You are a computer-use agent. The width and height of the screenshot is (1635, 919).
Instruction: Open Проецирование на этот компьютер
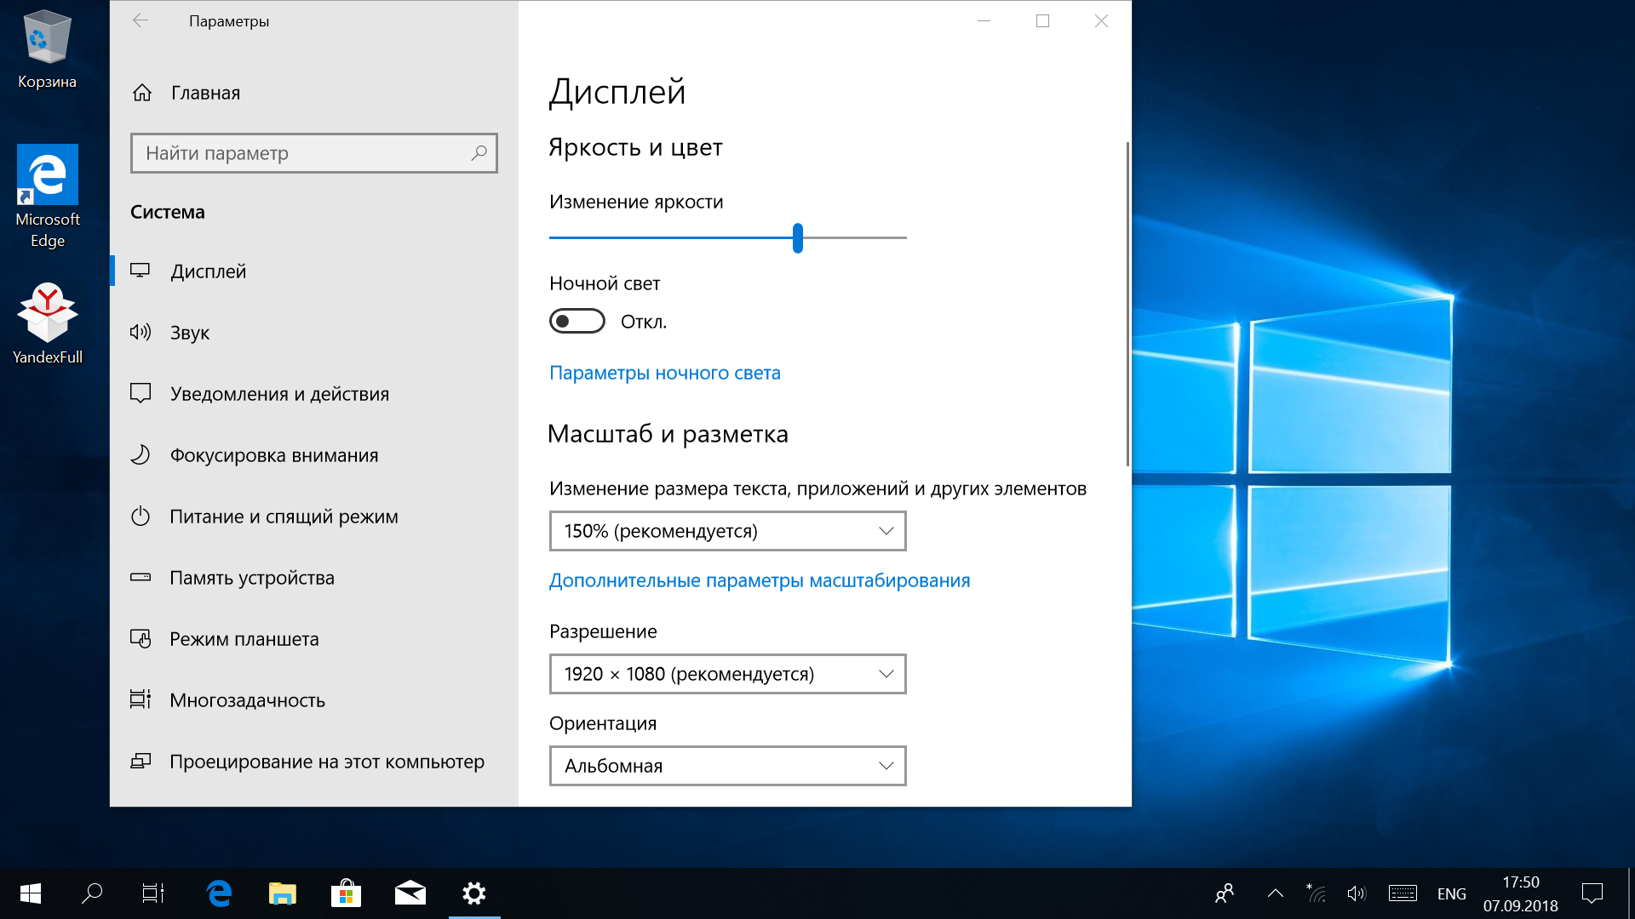coord(314,761)
